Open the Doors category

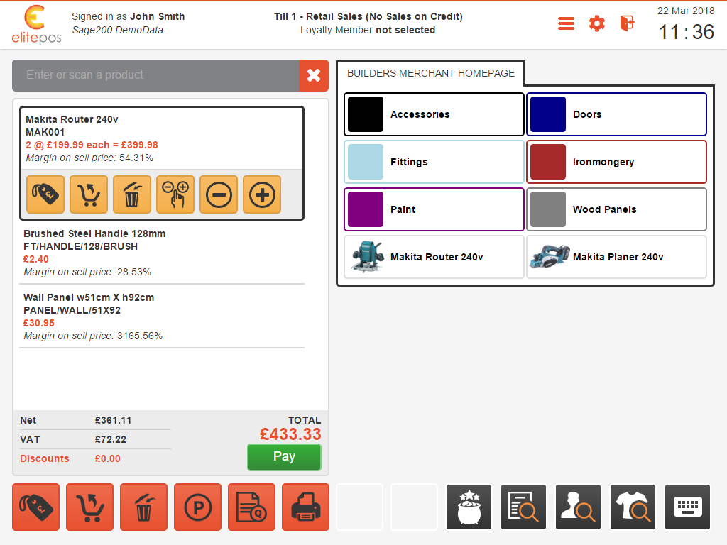coord(617,114)
